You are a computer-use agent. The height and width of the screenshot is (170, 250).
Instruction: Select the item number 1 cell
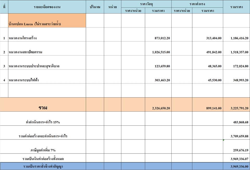4,34
